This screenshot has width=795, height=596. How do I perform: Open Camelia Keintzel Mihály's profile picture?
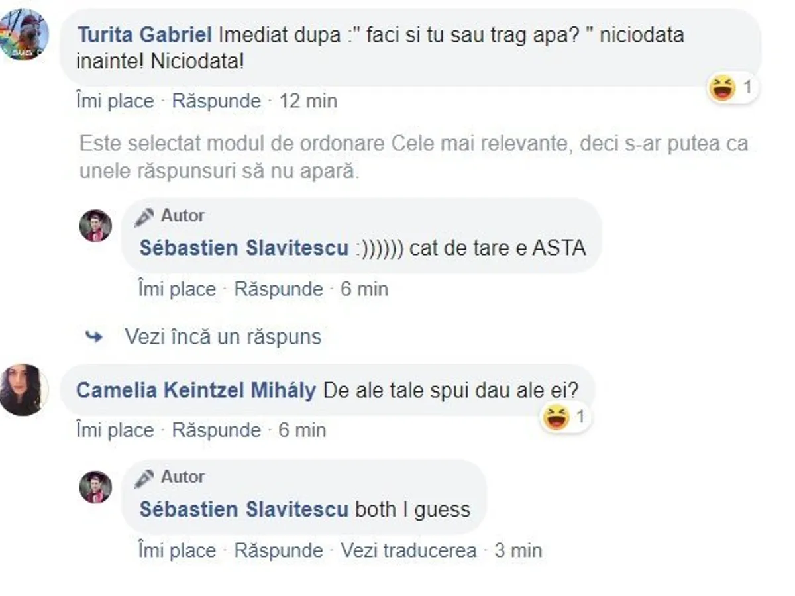pos(24,389)
